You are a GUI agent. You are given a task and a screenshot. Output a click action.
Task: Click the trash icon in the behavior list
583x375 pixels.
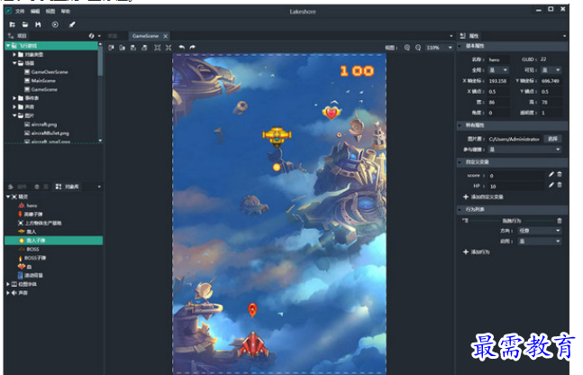click(x=560, y=221)
